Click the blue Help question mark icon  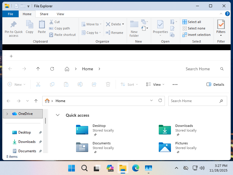pyautogui.click(x=227, y=14)
